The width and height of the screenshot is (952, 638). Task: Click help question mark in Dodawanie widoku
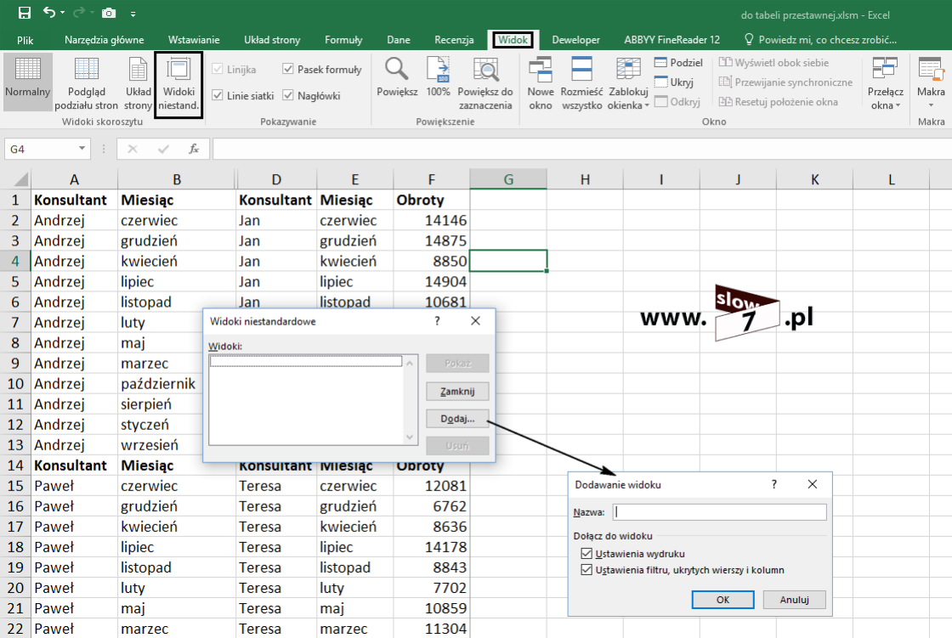coord(774,484)
